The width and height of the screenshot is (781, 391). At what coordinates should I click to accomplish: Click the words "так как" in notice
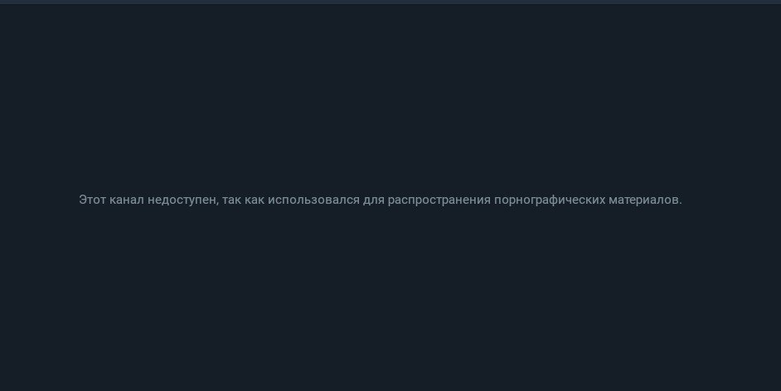(x=243, y=200)
